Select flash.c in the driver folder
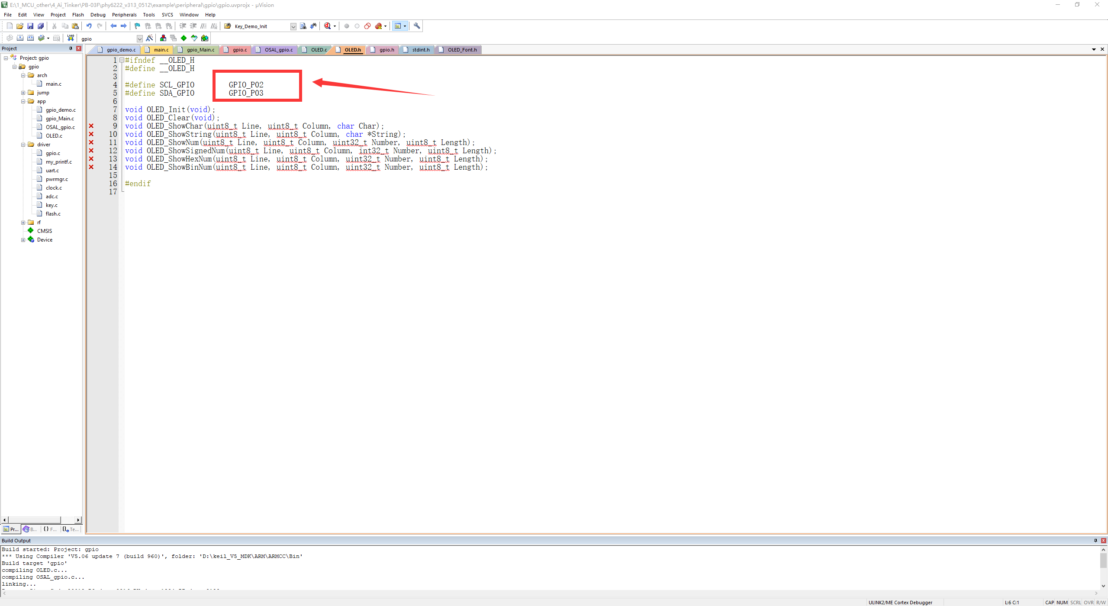This screenshot has height=606, width=1108. point(53,214)
